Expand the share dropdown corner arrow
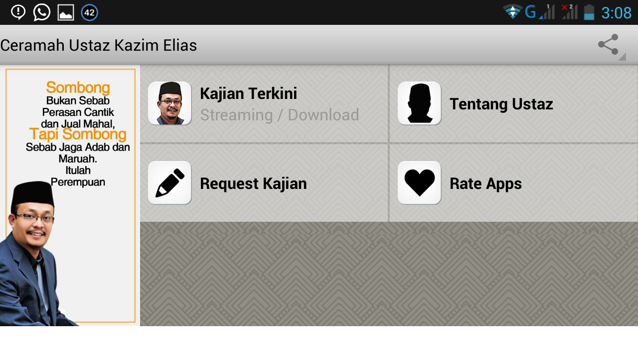The height and width of the screenshot is (358, 638). (x=622, y=57)
